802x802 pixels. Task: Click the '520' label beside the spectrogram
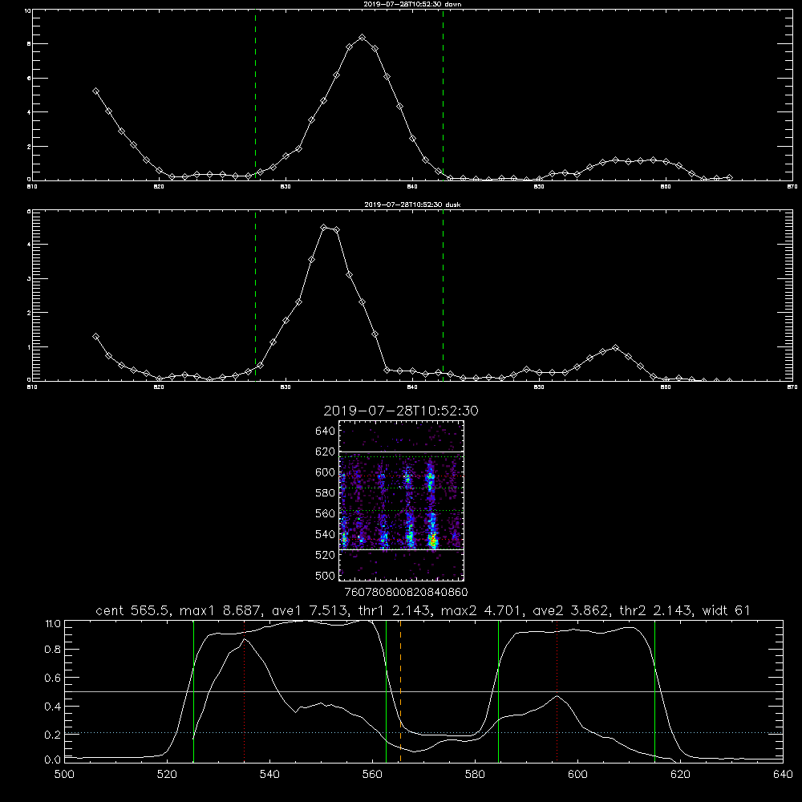[x=326, y=554]
